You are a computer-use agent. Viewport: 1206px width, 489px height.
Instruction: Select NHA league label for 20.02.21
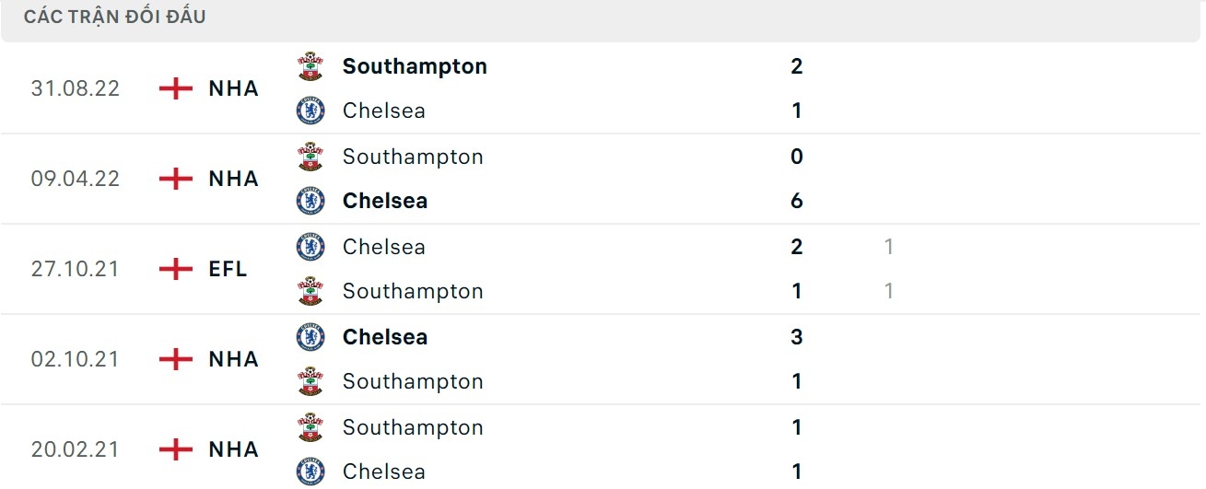click(233, 449)
